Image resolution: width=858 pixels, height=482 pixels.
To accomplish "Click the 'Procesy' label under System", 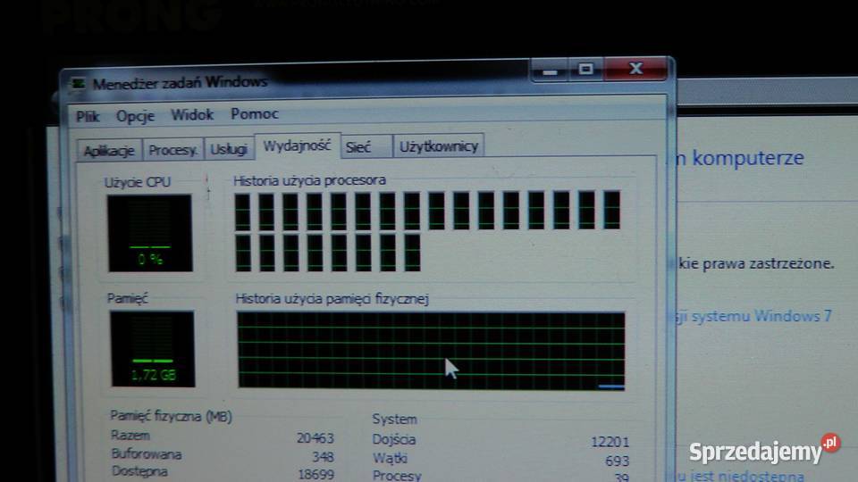I will 397,476.
